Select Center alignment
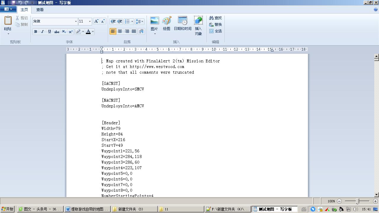379x213 pixels. point(120,31)
